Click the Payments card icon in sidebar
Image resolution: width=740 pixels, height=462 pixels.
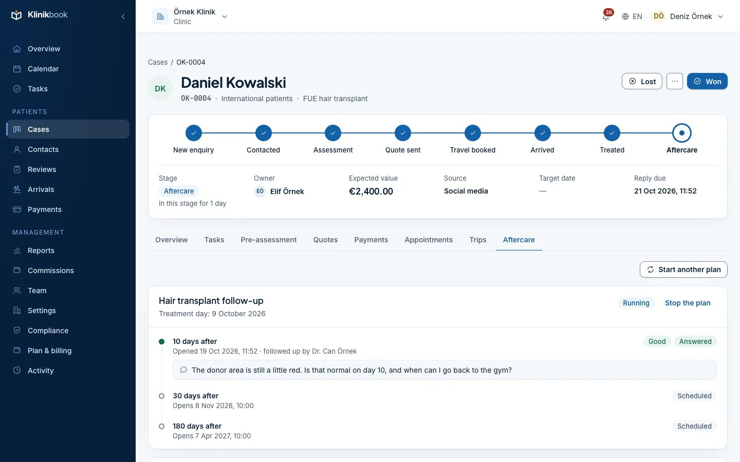[x=17, y=209]
